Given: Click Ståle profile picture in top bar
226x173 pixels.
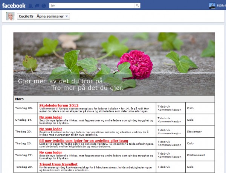Looking at the screenshot, I should point(212,5).
